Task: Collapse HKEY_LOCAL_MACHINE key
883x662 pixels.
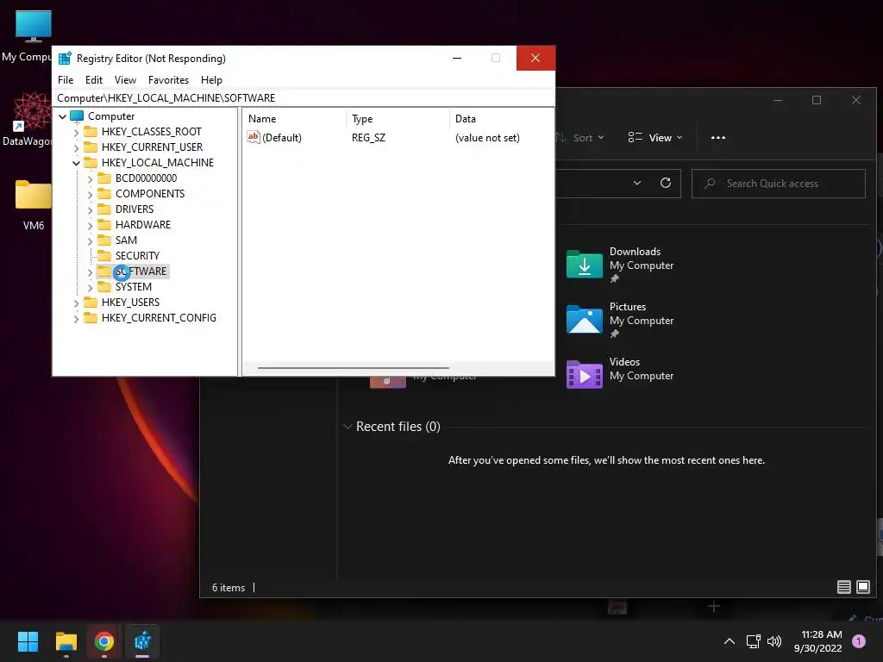Action: coord(76,163)
